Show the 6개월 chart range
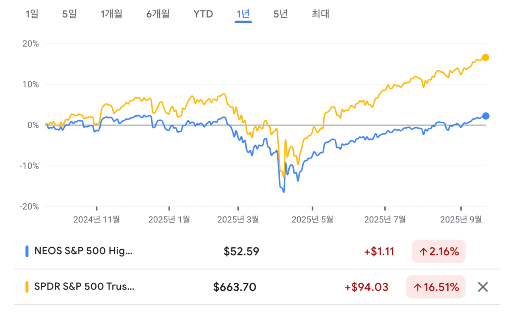Image resolution: width=515 pixels, height=312 pixels. tap(158, 14)
